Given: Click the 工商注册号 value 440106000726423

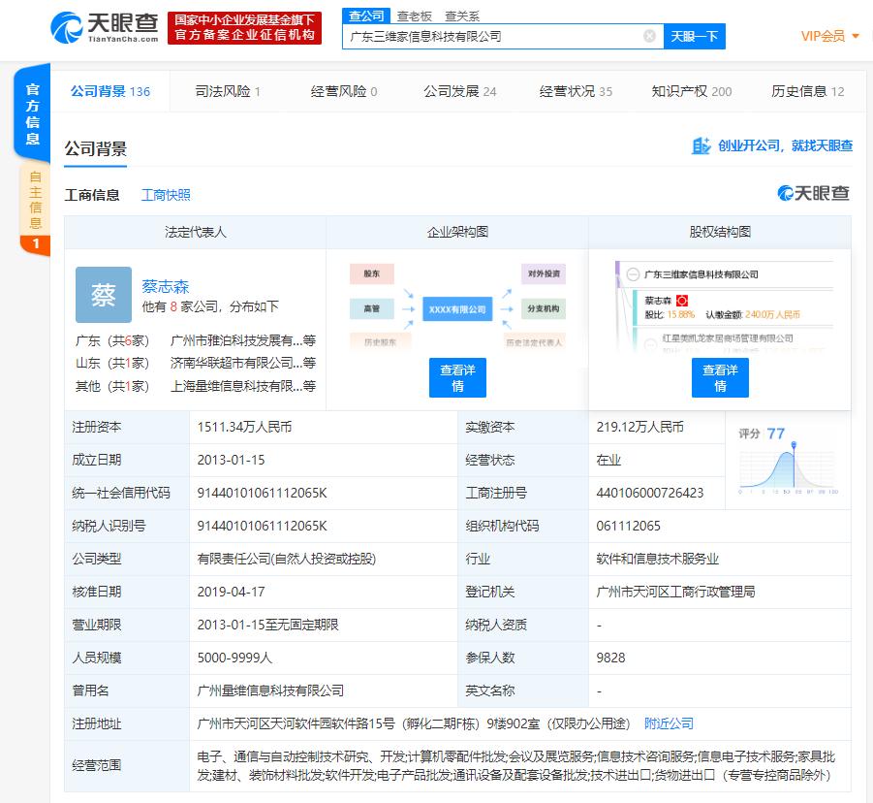Looking at the screenshot, I should pos(650,494).
